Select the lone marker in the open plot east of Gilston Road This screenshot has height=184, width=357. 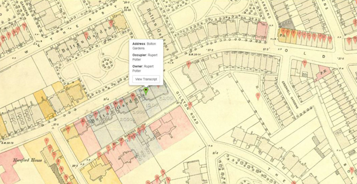tap(258, 96)
